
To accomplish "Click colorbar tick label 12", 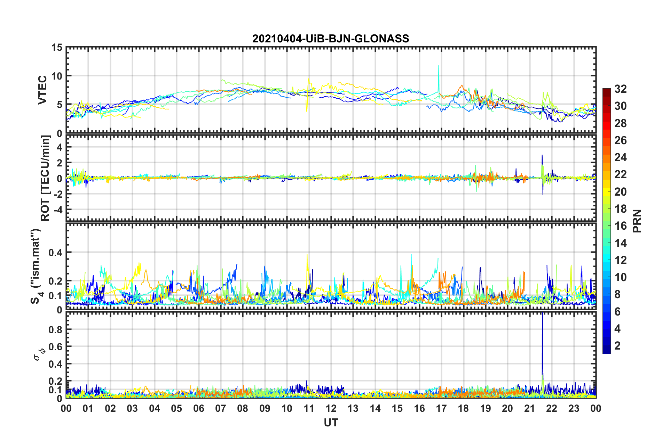I will (620, 260).
